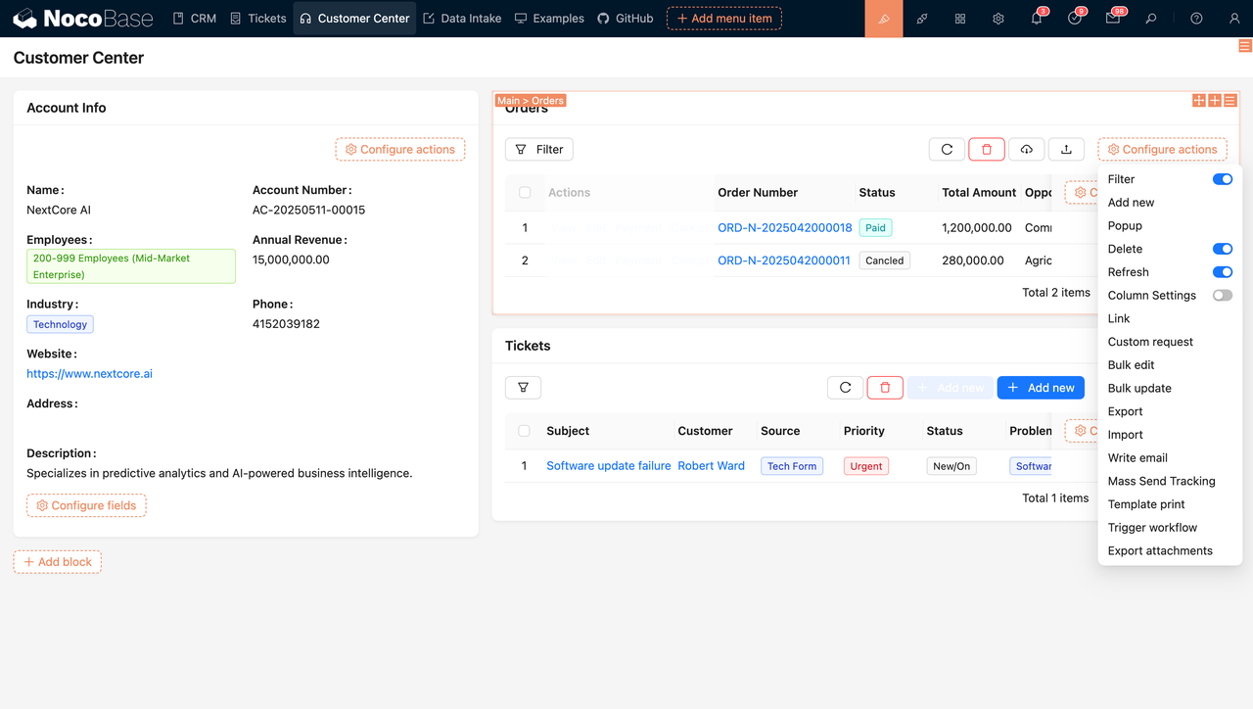Click the Orders export upload icon button
Viewport: 1253px width, 709px height.
(x=1067, y=149)
